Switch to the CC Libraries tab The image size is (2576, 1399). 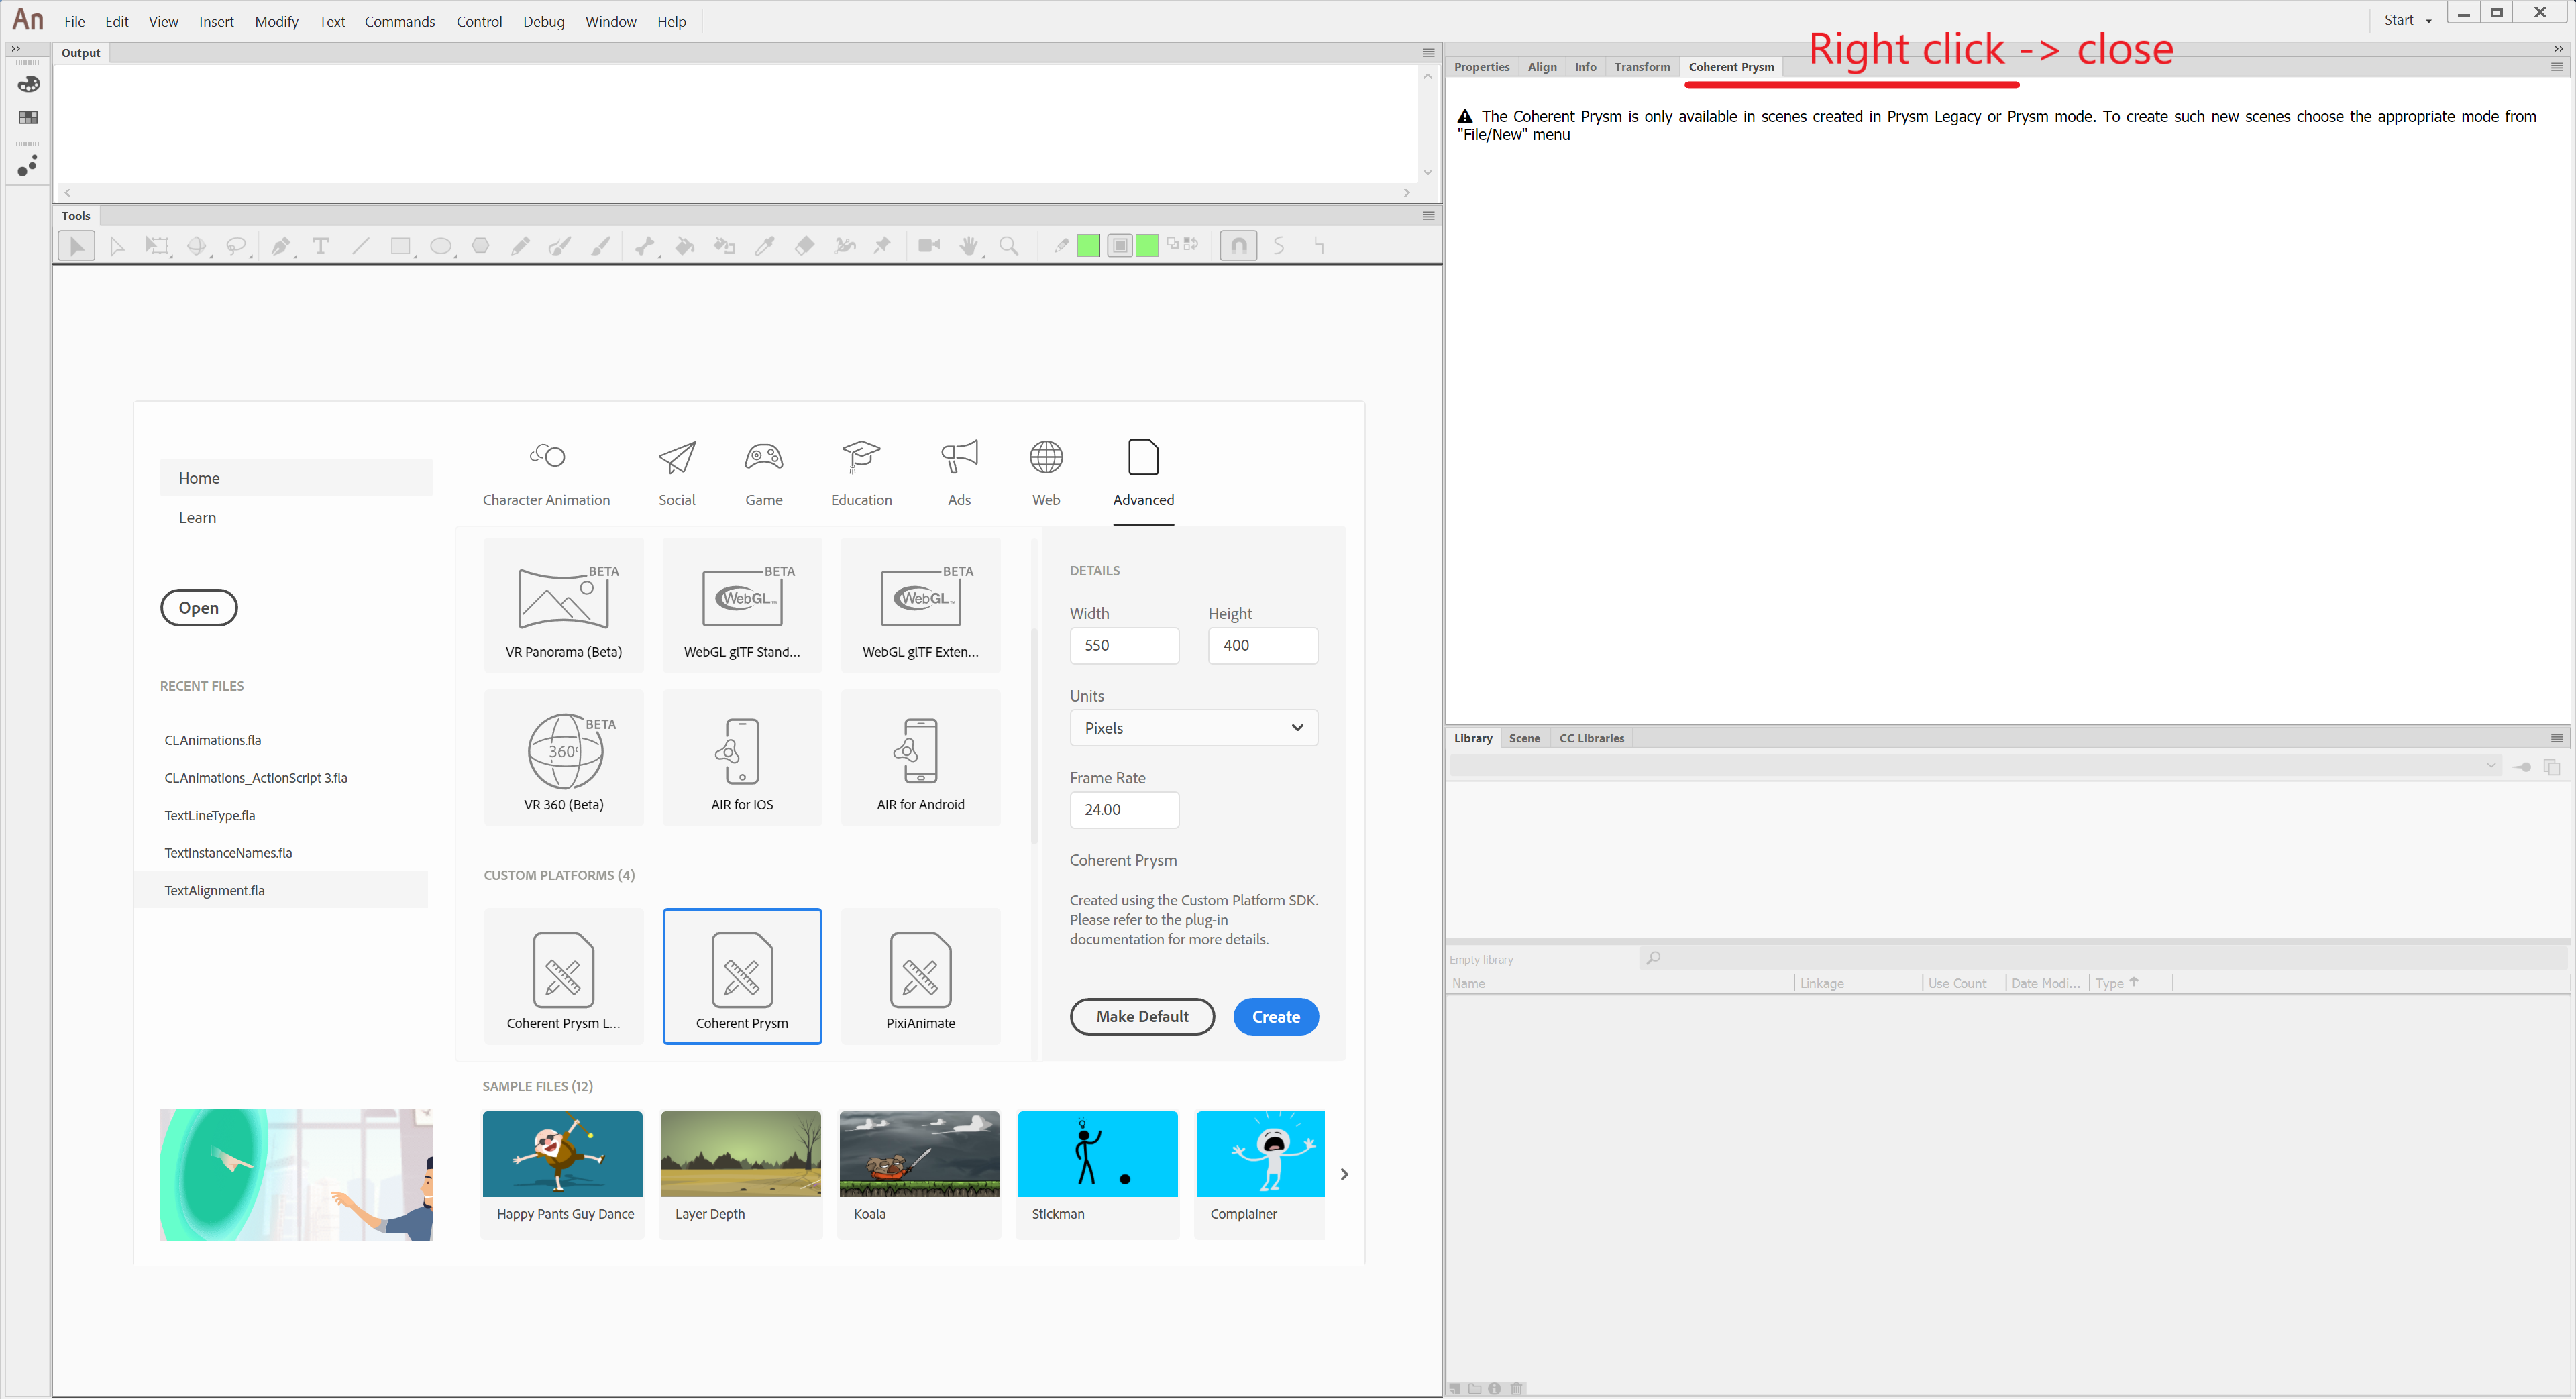(x=1591, y=738)
